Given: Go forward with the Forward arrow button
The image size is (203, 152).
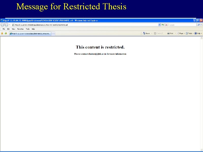Looking at the screenshot, I should tap(6, 25).
